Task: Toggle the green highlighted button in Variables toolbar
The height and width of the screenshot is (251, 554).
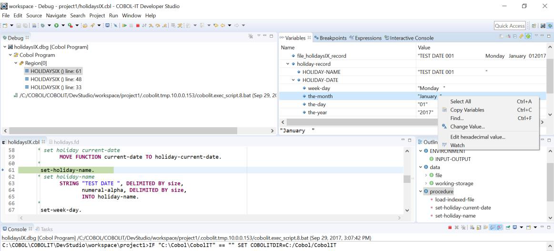Action: (528, 36)
